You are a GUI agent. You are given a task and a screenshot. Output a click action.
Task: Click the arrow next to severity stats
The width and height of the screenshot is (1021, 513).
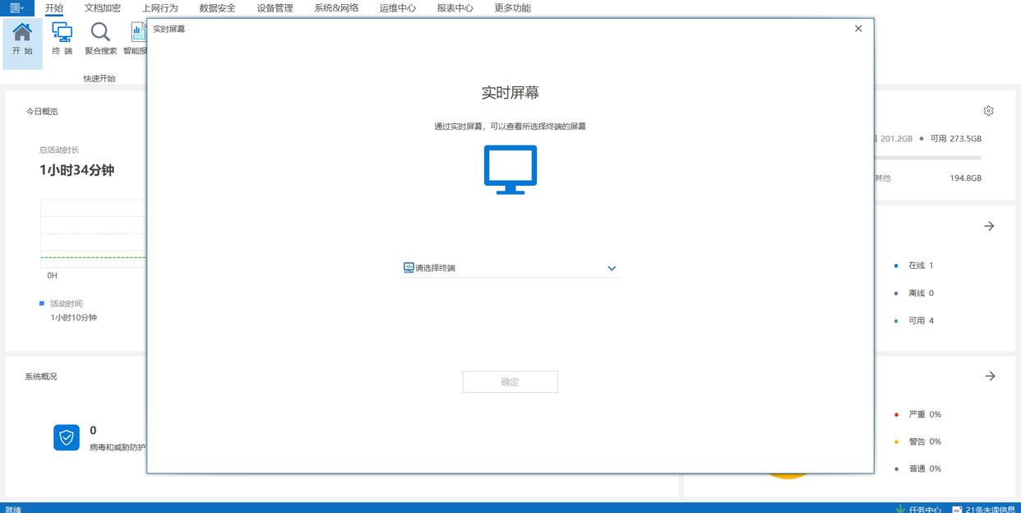coord(990,376)
